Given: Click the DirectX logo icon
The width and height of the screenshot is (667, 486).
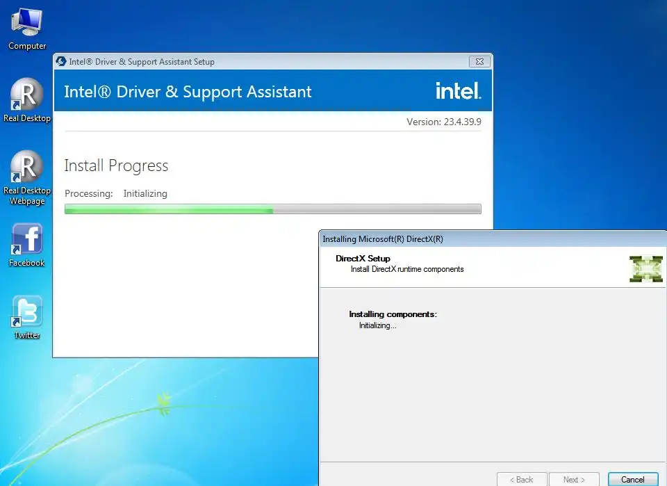Looking at the screenshot, I should [x=646, y=269].
